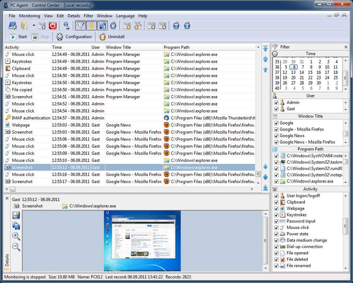Image resolution: width=353 pixels, height=283 pixels.
Task: Click the double down arrow page-down icon
Action: coord(265,177)
